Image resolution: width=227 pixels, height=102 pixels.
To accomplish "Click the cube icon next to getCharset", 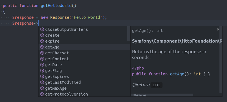I will pyautogui.click(x=42, y=53).
